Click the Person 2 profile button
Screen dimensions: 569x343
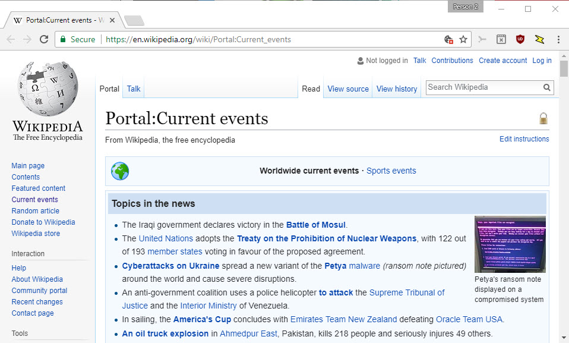[466, 7]
